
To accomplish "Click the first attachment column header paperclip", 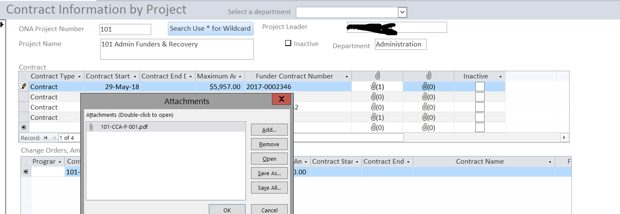I will (x=377, y=76).
